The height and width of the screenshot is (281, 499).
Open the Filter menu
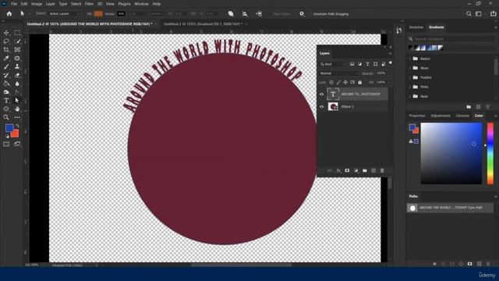[89, 4]
